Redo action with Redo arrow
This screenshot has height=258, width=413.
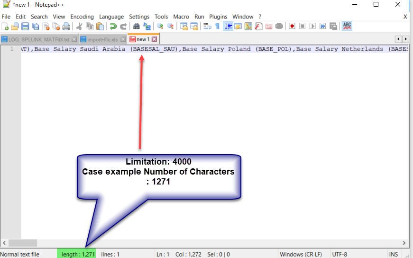pyautogui.click(x=123, y=27)
